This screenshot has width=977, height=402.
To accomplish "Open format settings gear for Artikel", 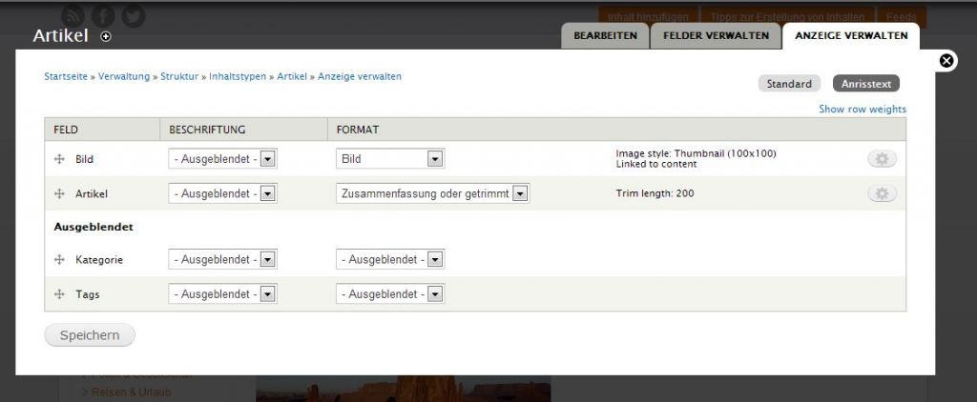I will pyautogui.click(x=882, y=193).
